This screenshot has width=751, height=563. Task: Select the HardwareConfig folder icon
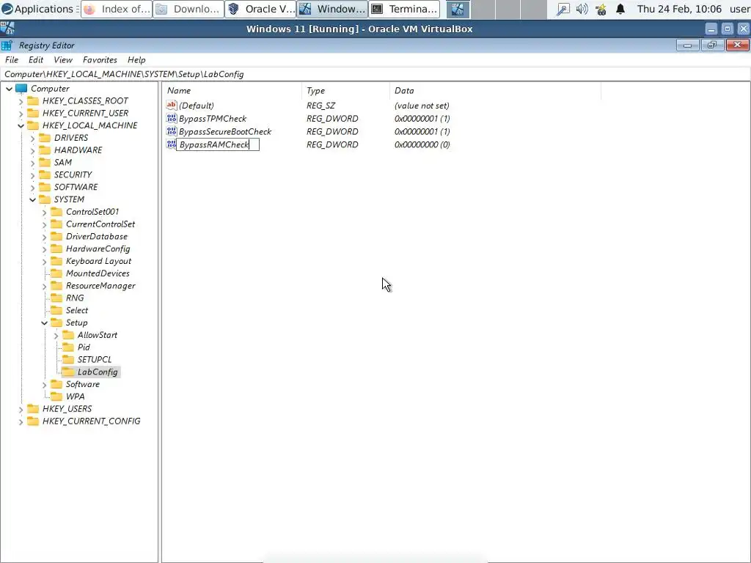coord(56,249)
